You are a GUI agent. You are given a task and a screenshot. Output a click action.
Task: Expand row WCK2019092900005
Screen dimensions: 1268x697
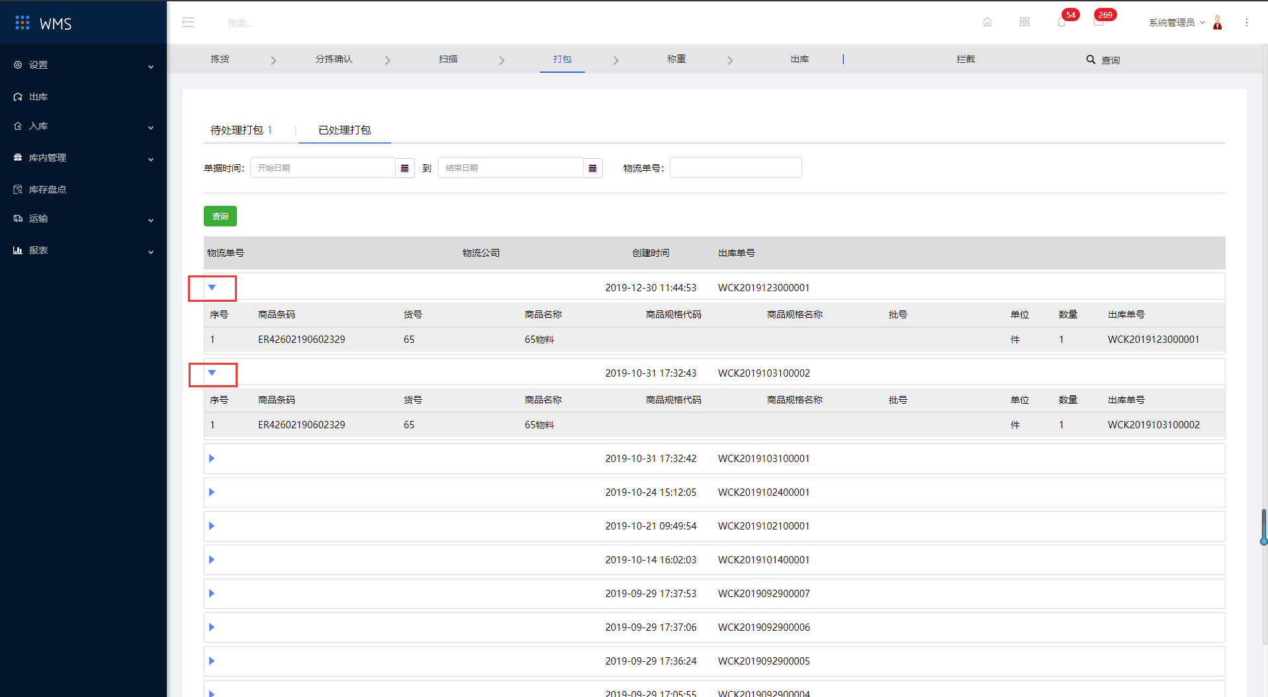pos(212,661)
